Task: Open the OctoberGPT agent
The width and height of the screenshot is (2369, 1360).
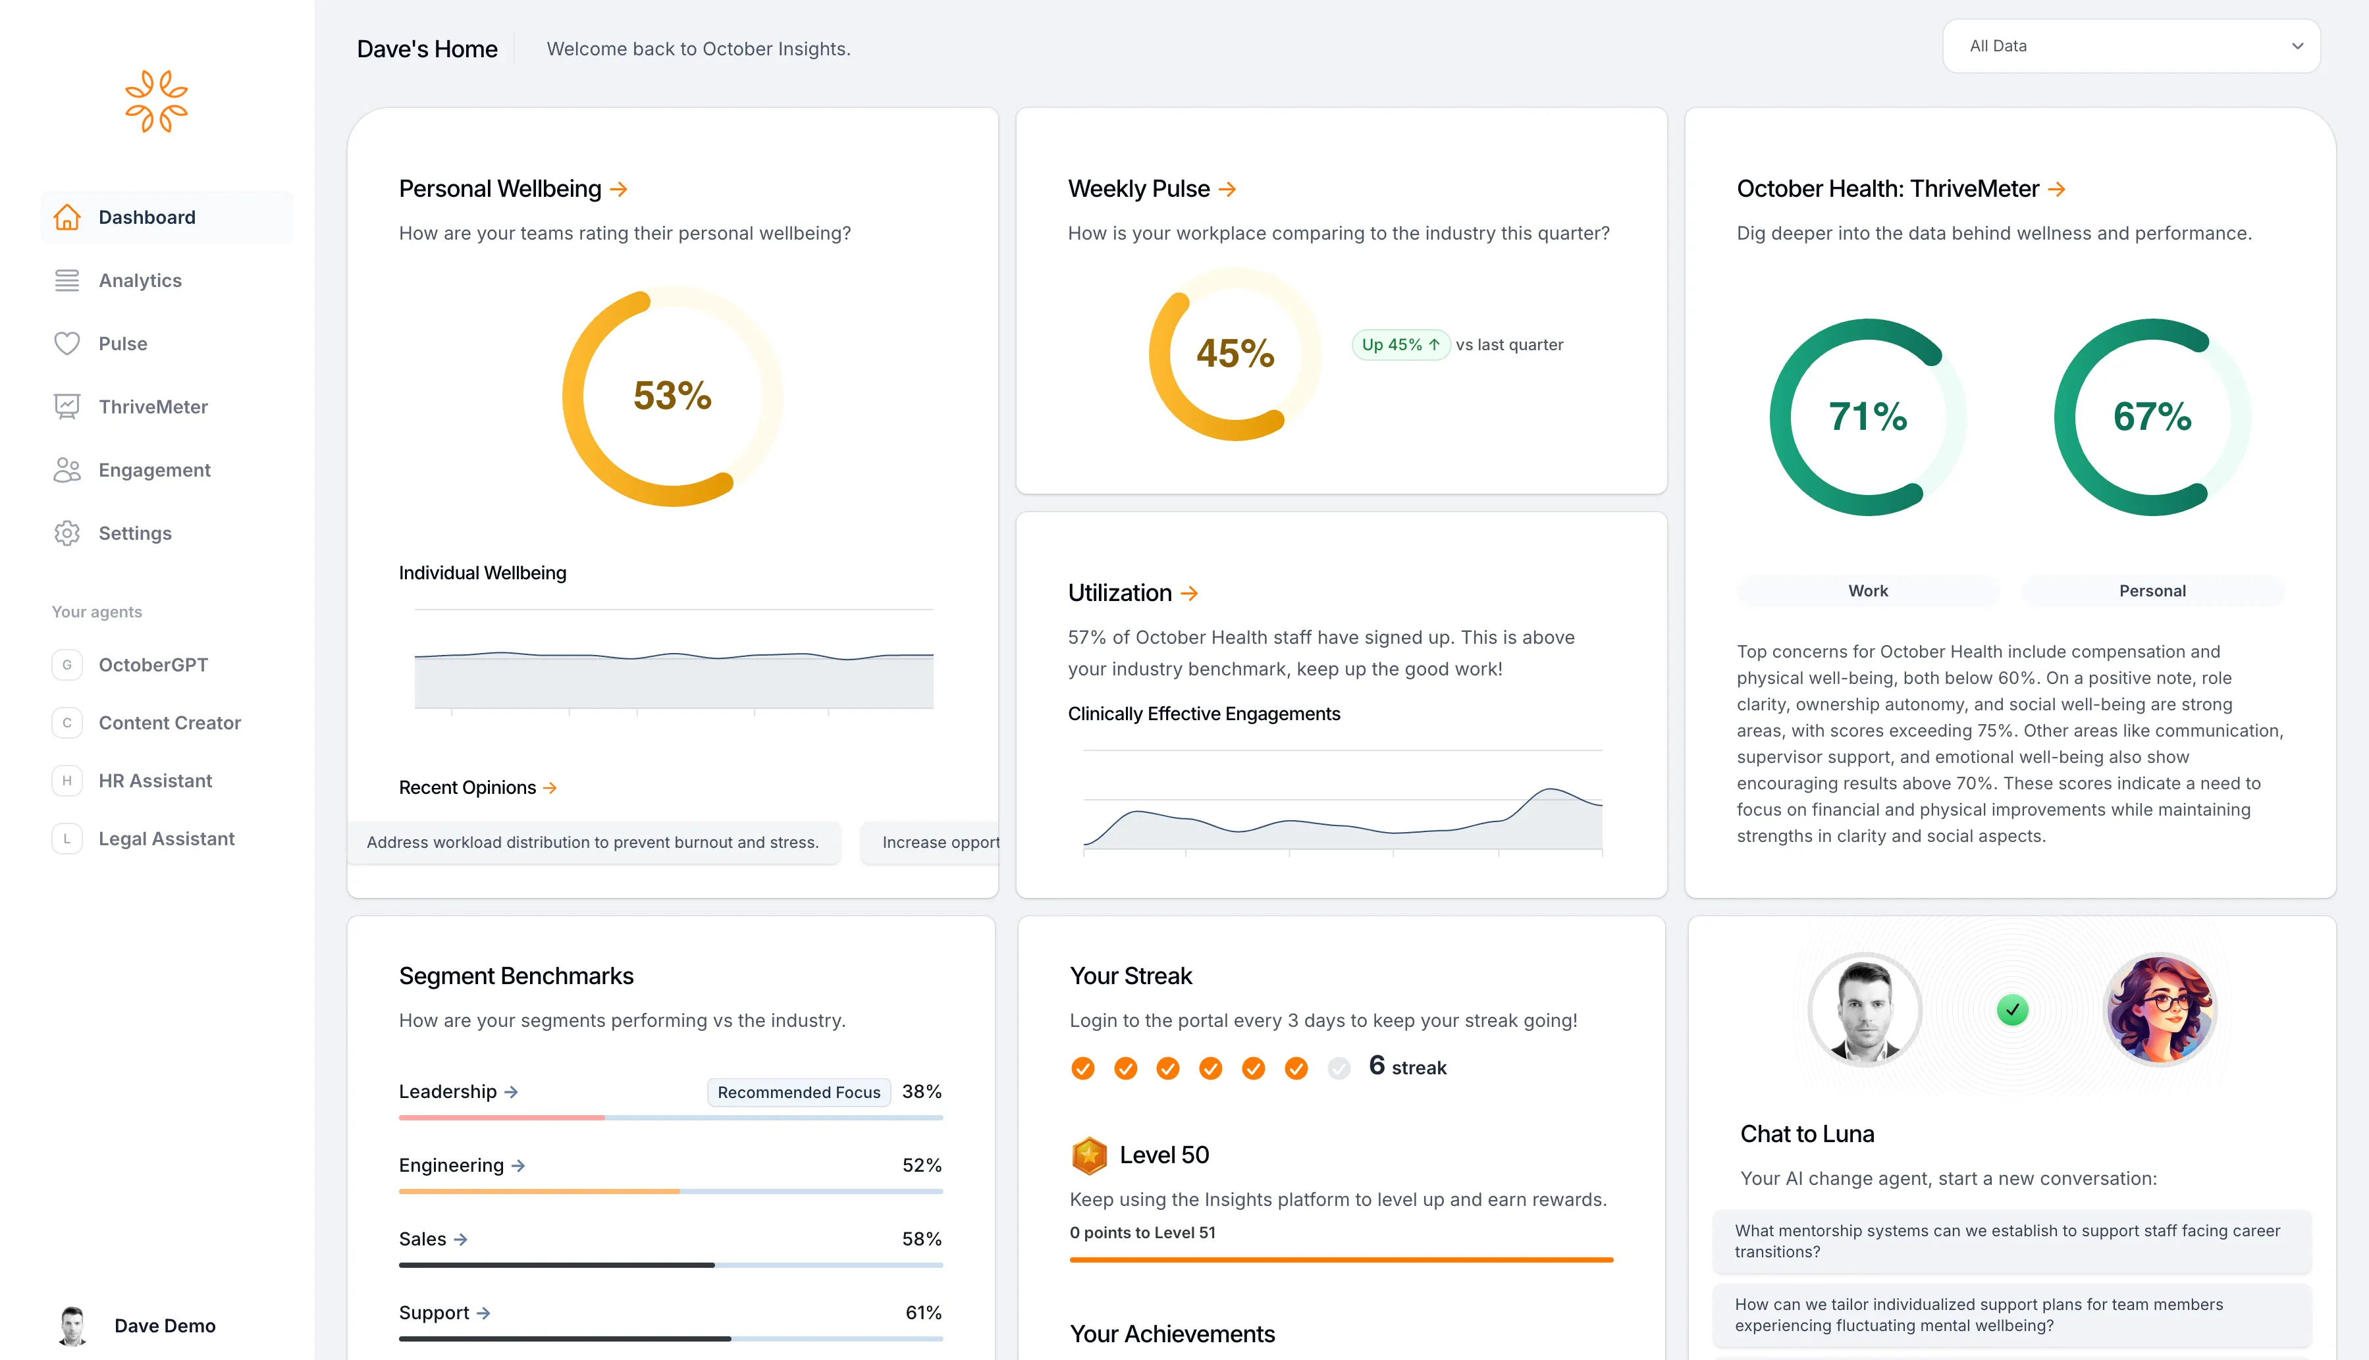Action: coord(153,665)
